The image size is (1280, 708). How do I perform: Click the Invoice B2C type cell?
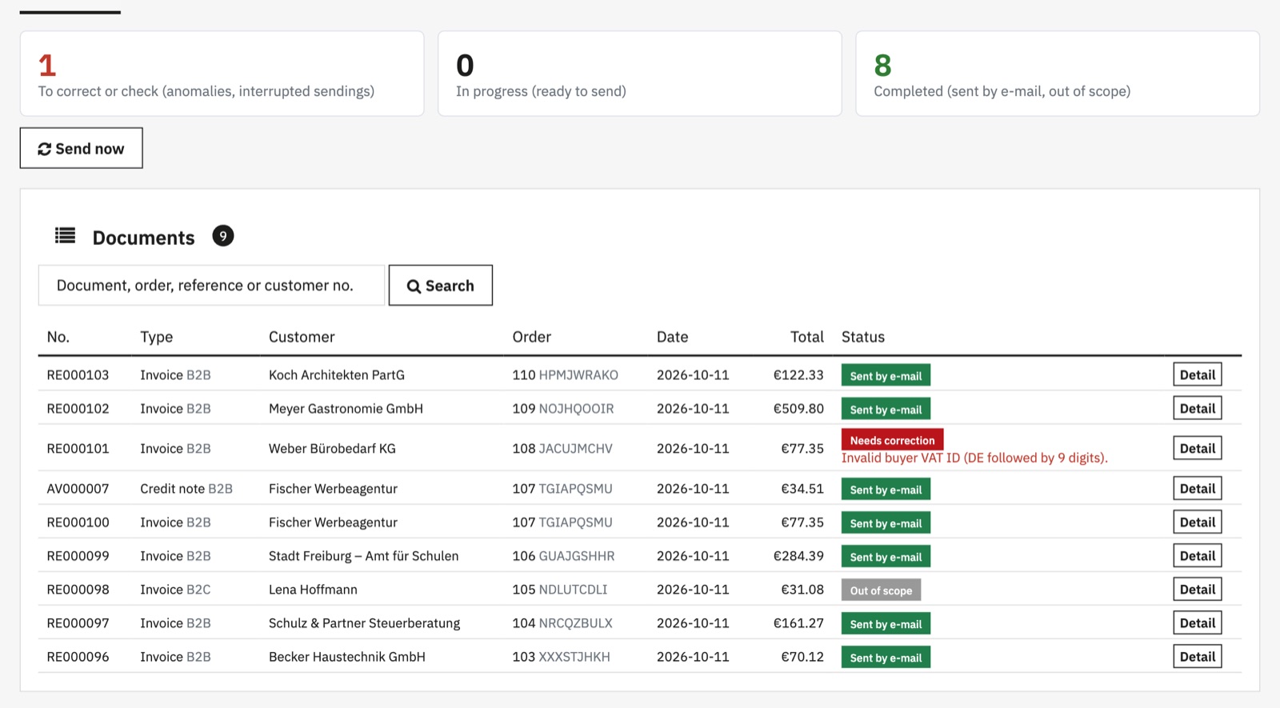pyautogui.click(x=175, y=589)
